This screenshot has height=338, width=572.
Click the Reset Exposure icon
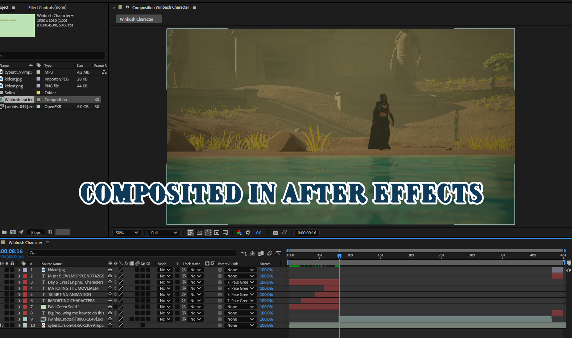point(248,232)
